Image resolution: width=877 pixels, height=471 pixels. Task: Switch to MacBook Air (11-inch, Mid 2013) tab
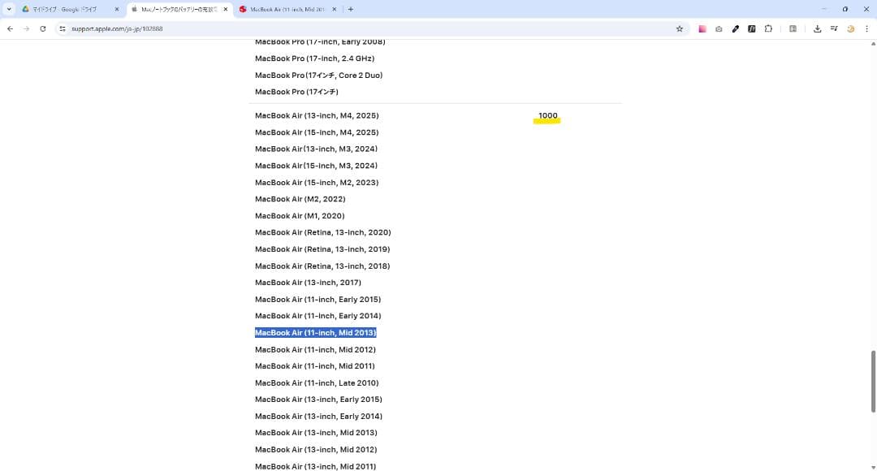[286, 9]
